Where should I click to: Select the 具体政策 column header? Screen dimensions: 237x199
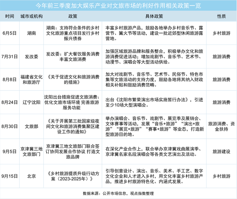pos(154,16)
